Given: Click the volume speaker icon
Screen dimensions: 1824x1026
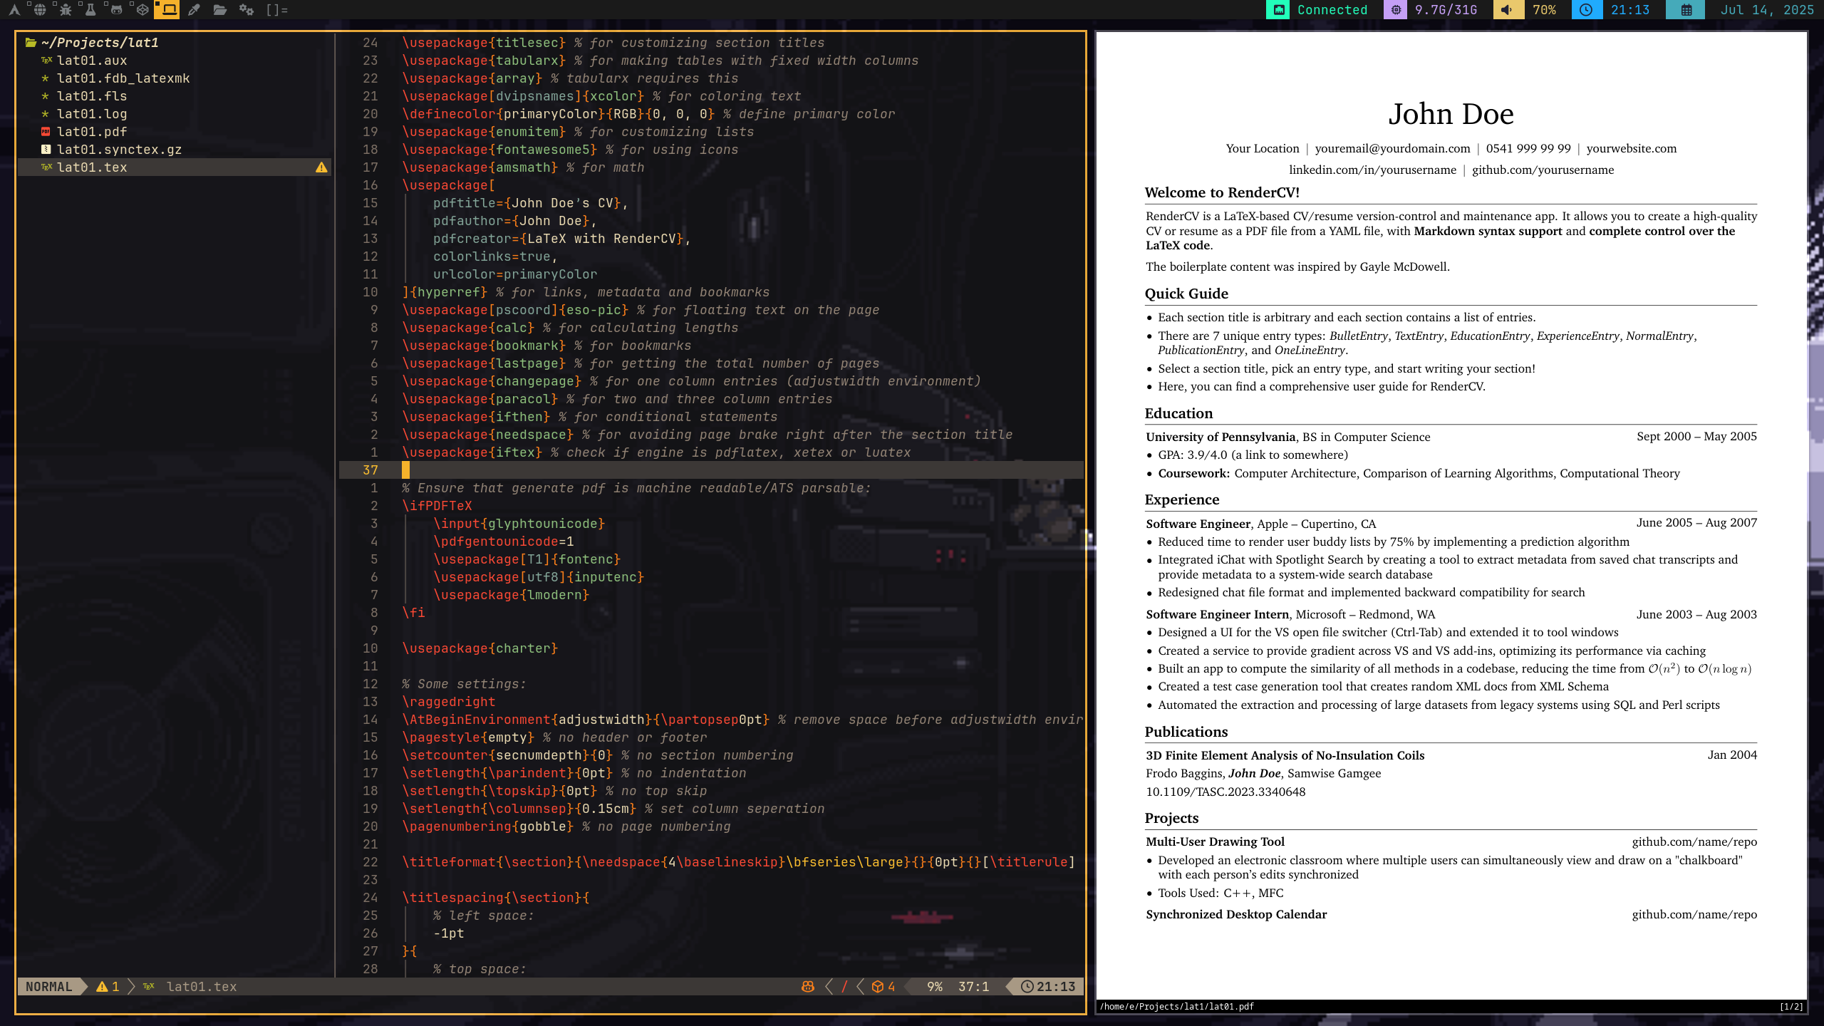Looking at the screenshot, I should tap(1506, 10).
